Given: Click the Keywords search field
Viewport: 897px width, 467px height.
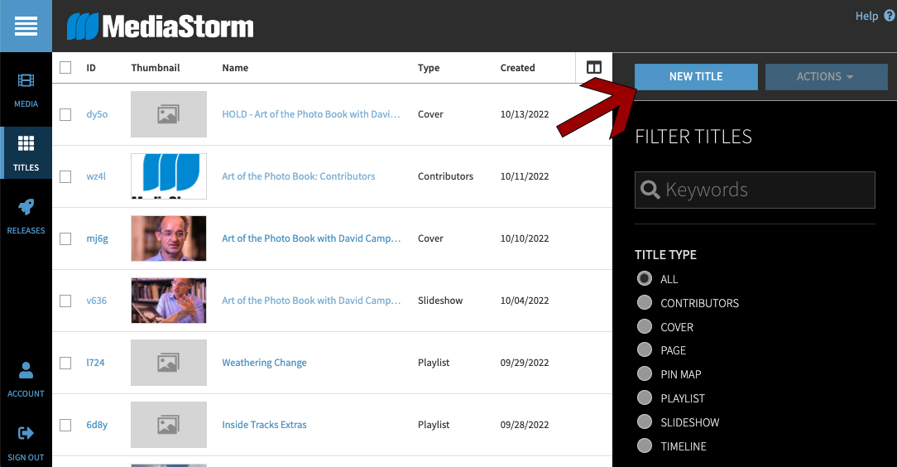Looking at the screenshot, I should (755, 190).
